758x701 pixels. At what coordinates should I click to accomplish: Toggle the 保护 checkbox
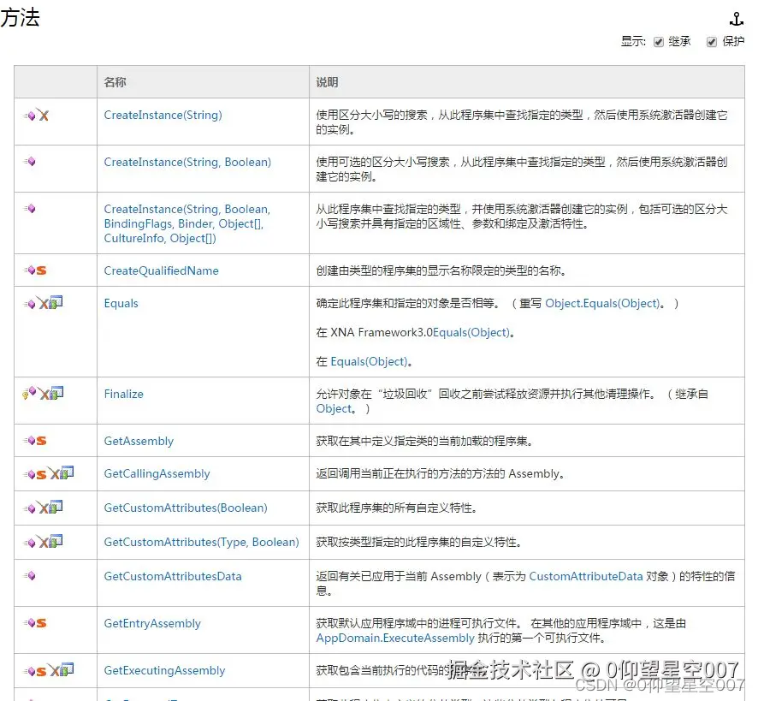point(712,42)
